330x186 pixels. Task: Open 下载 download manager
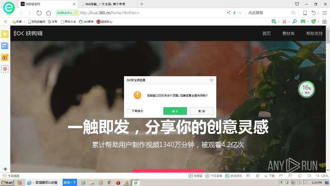pos(269,176)
